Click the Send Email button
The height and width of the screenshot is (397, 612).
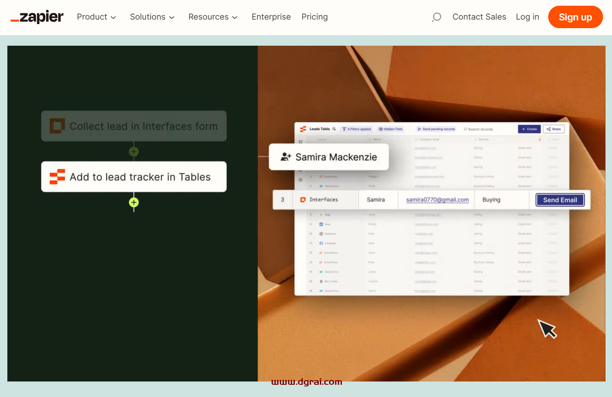pyautogui.click(x=560, y=200)
